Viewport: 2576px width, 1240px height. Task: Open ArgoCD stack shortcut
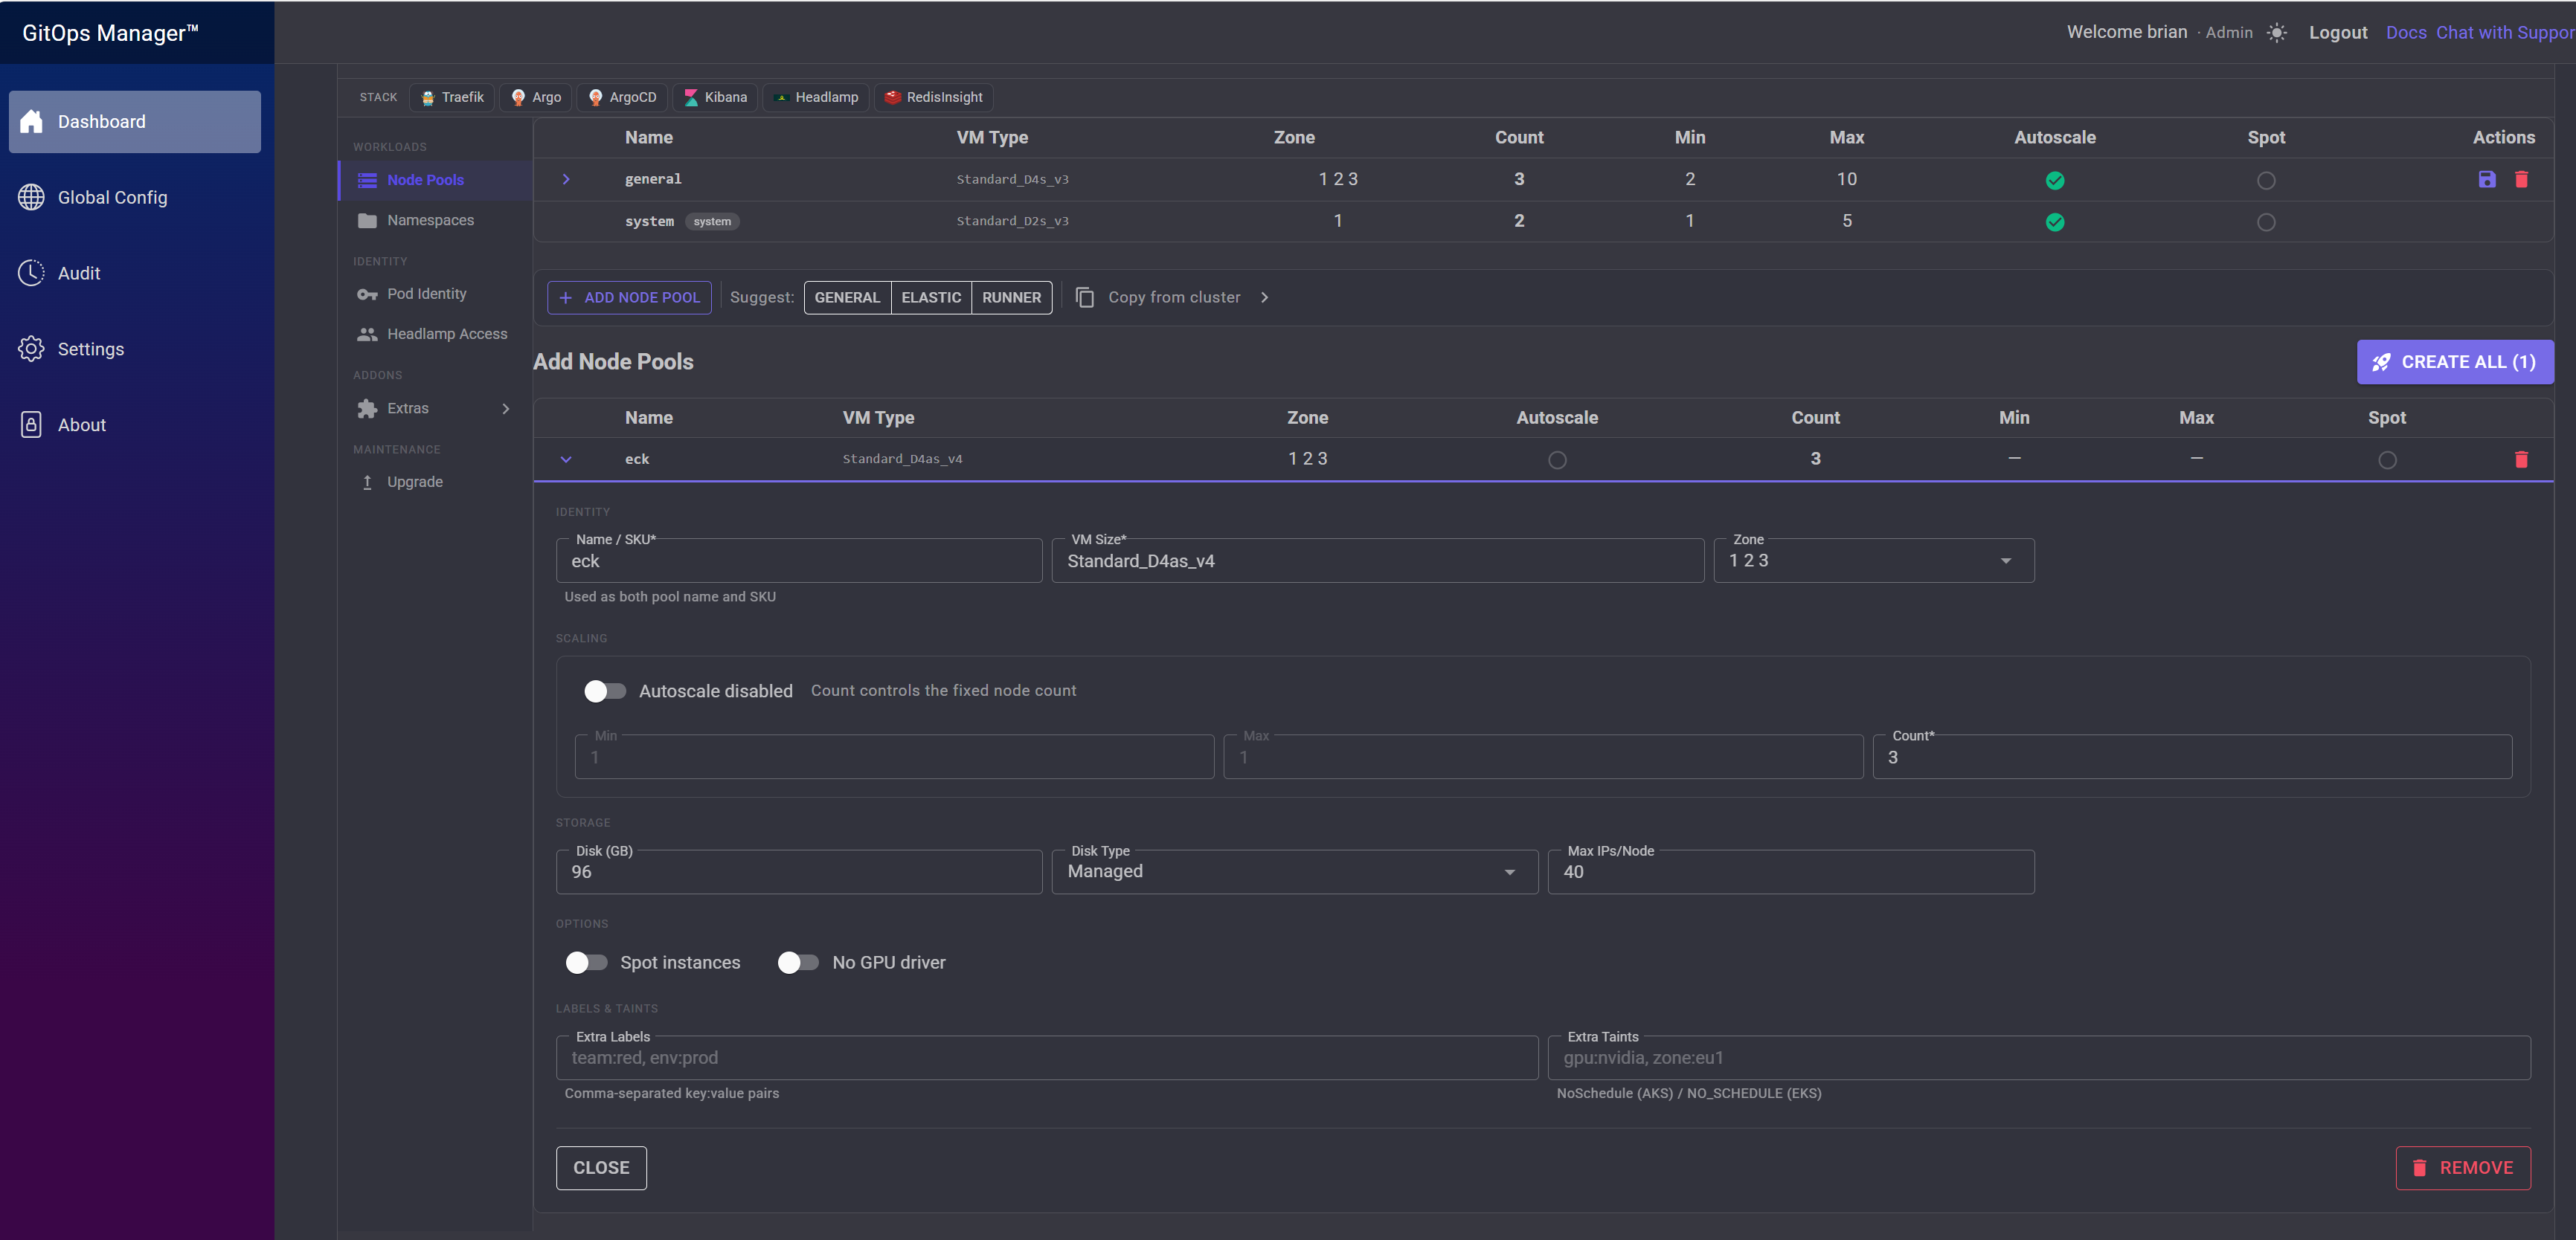pos(622,97)
